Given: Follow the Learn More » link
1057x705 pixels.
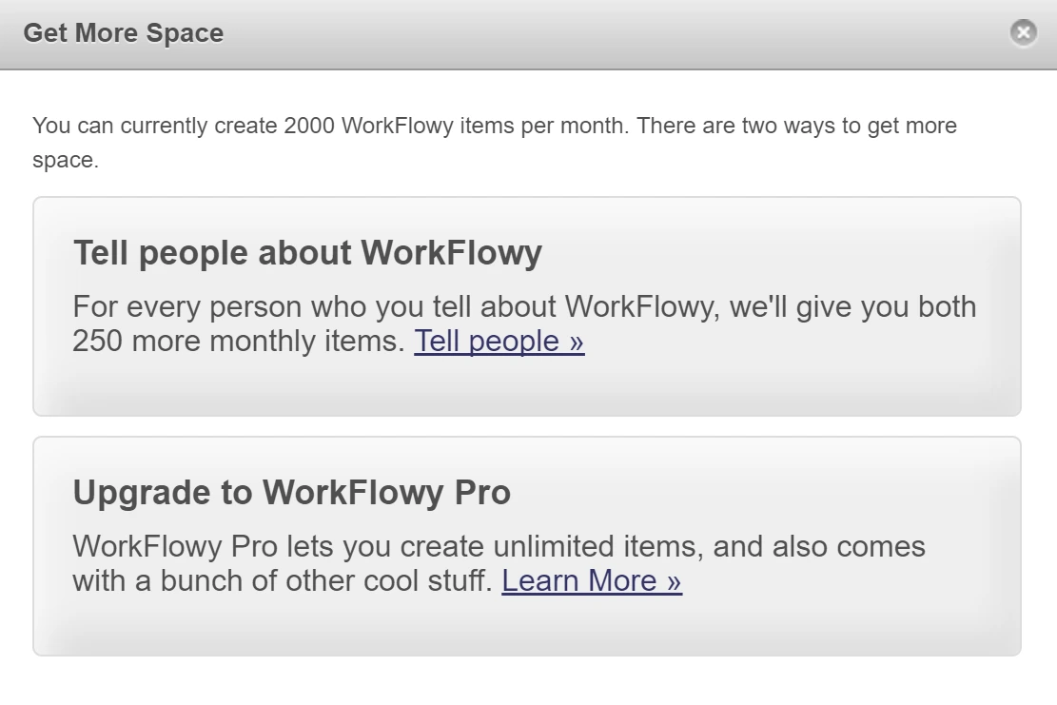Looking at the screenshot, I should (x=592, y=581).
